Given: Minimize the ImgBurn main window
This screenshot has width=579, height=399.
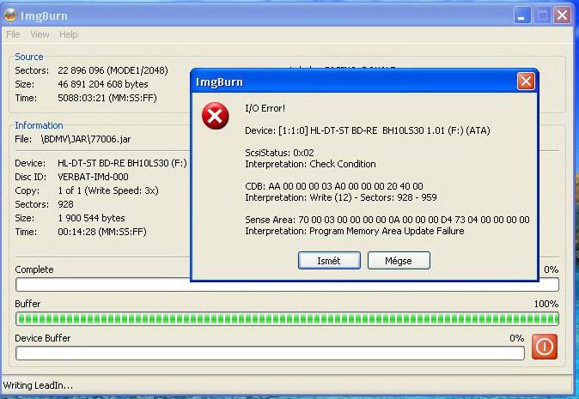Looking at the screenshot, I should pos(521,15).
